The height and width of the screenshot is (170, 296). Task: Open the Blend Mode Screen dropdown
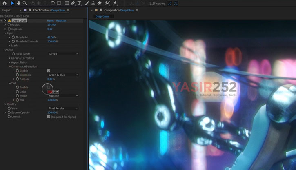coord(63,54)
